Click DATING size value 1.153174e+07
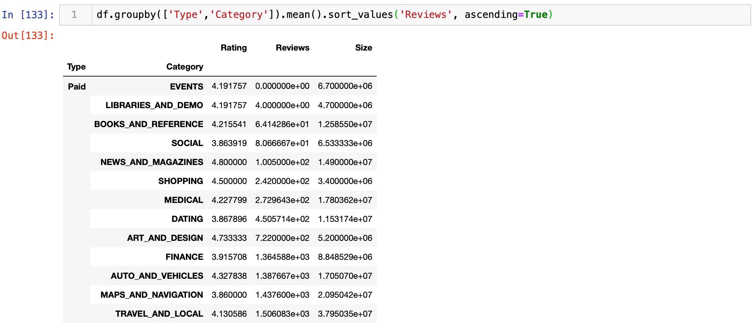Viewport: 754px width, 323px height. [345, 219]
